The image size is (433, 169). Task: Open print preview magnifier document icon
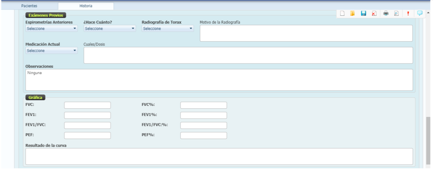396,14
